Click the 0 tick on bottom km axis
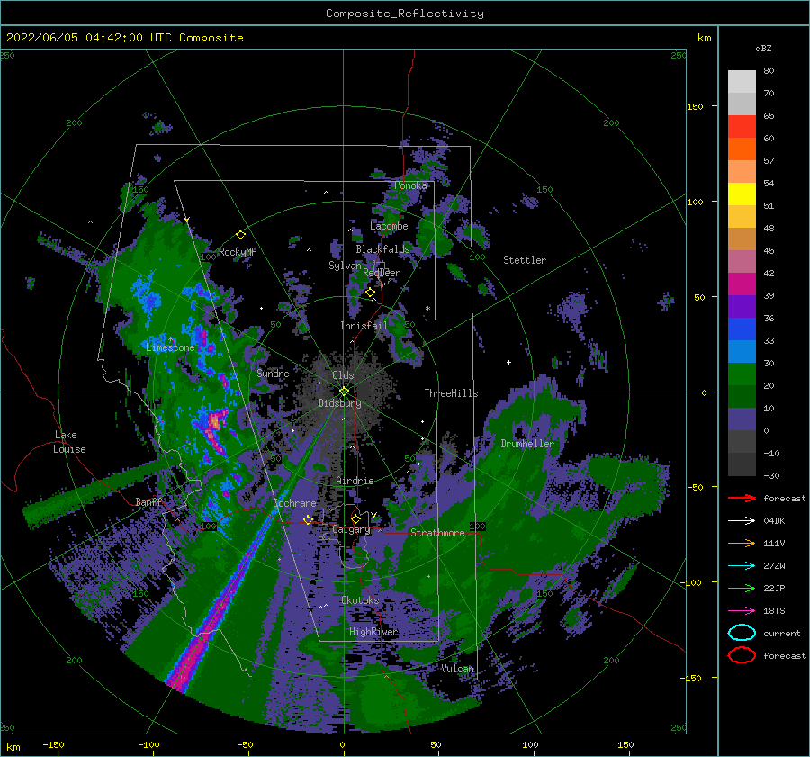This screenshot has width=810, height=757. pyautogui.click(x=343, y=744)
